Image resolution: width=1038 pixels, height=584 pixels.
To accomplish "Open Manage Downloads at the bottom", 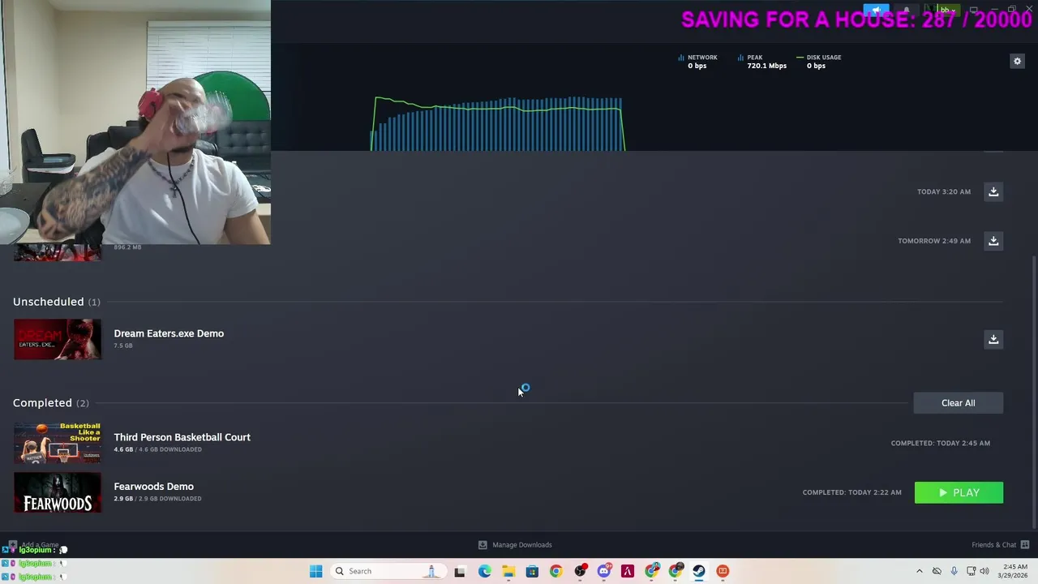I will [515, 545].
